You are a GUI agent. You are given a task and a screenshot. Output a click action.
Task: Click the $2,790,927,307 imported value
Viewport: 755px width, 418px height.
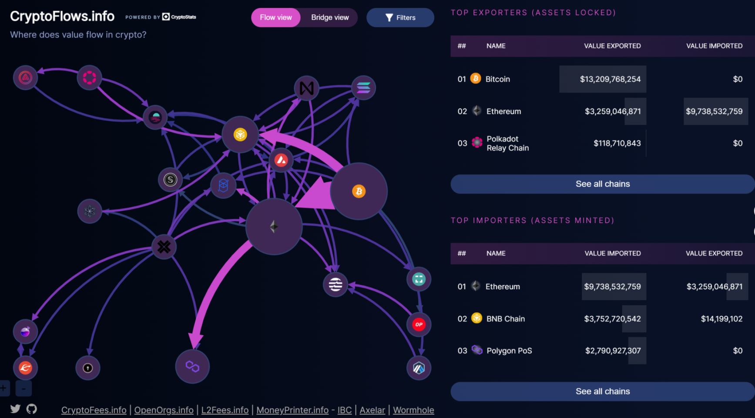(613, 351)
